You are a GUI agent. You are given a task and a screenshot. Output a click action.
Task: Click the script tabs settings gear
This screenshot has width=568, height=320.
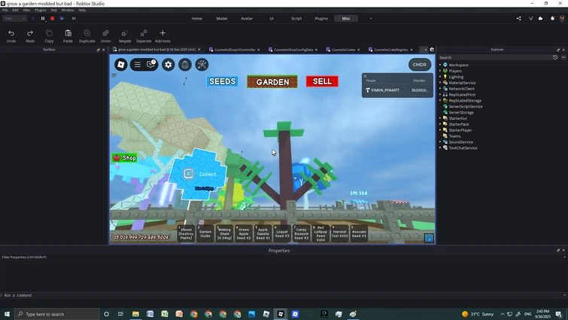pyautogui.click(x=432, y=50)
